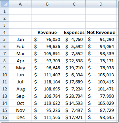This screenshot has height=123, width=119.
Task: Click the net revenue cell showing 105,029
Action: pyautogui.click(x=101, y=103)
